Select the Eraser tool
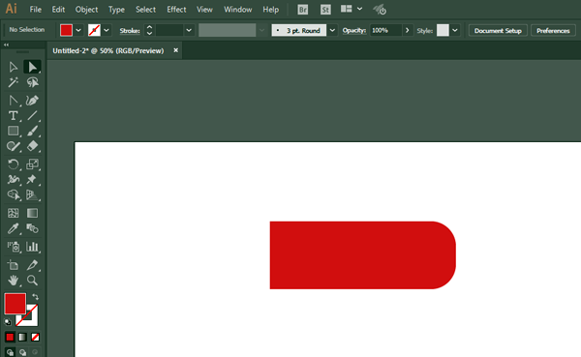581x357 pixels. (x=32, y=146)
